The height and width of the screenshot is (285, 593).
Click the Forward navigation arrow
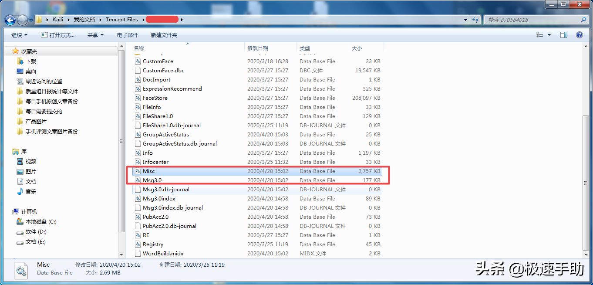pyautogui.click(x=22, y=20)
